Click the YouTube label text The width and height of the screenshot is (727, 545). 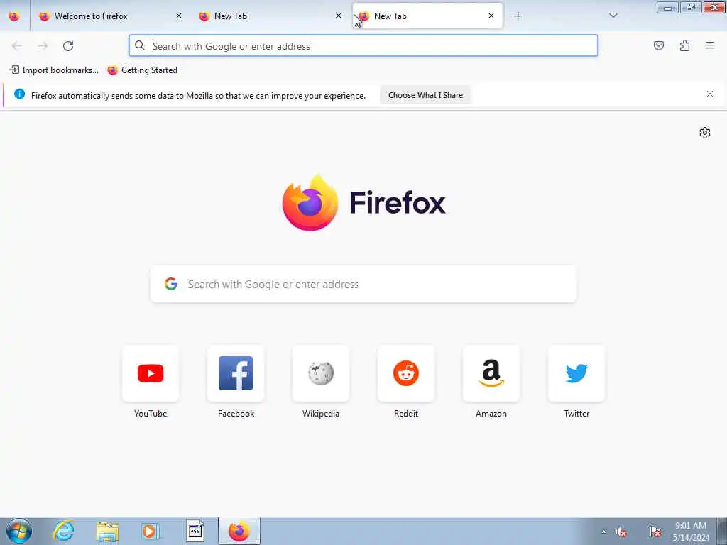(151, 414)
